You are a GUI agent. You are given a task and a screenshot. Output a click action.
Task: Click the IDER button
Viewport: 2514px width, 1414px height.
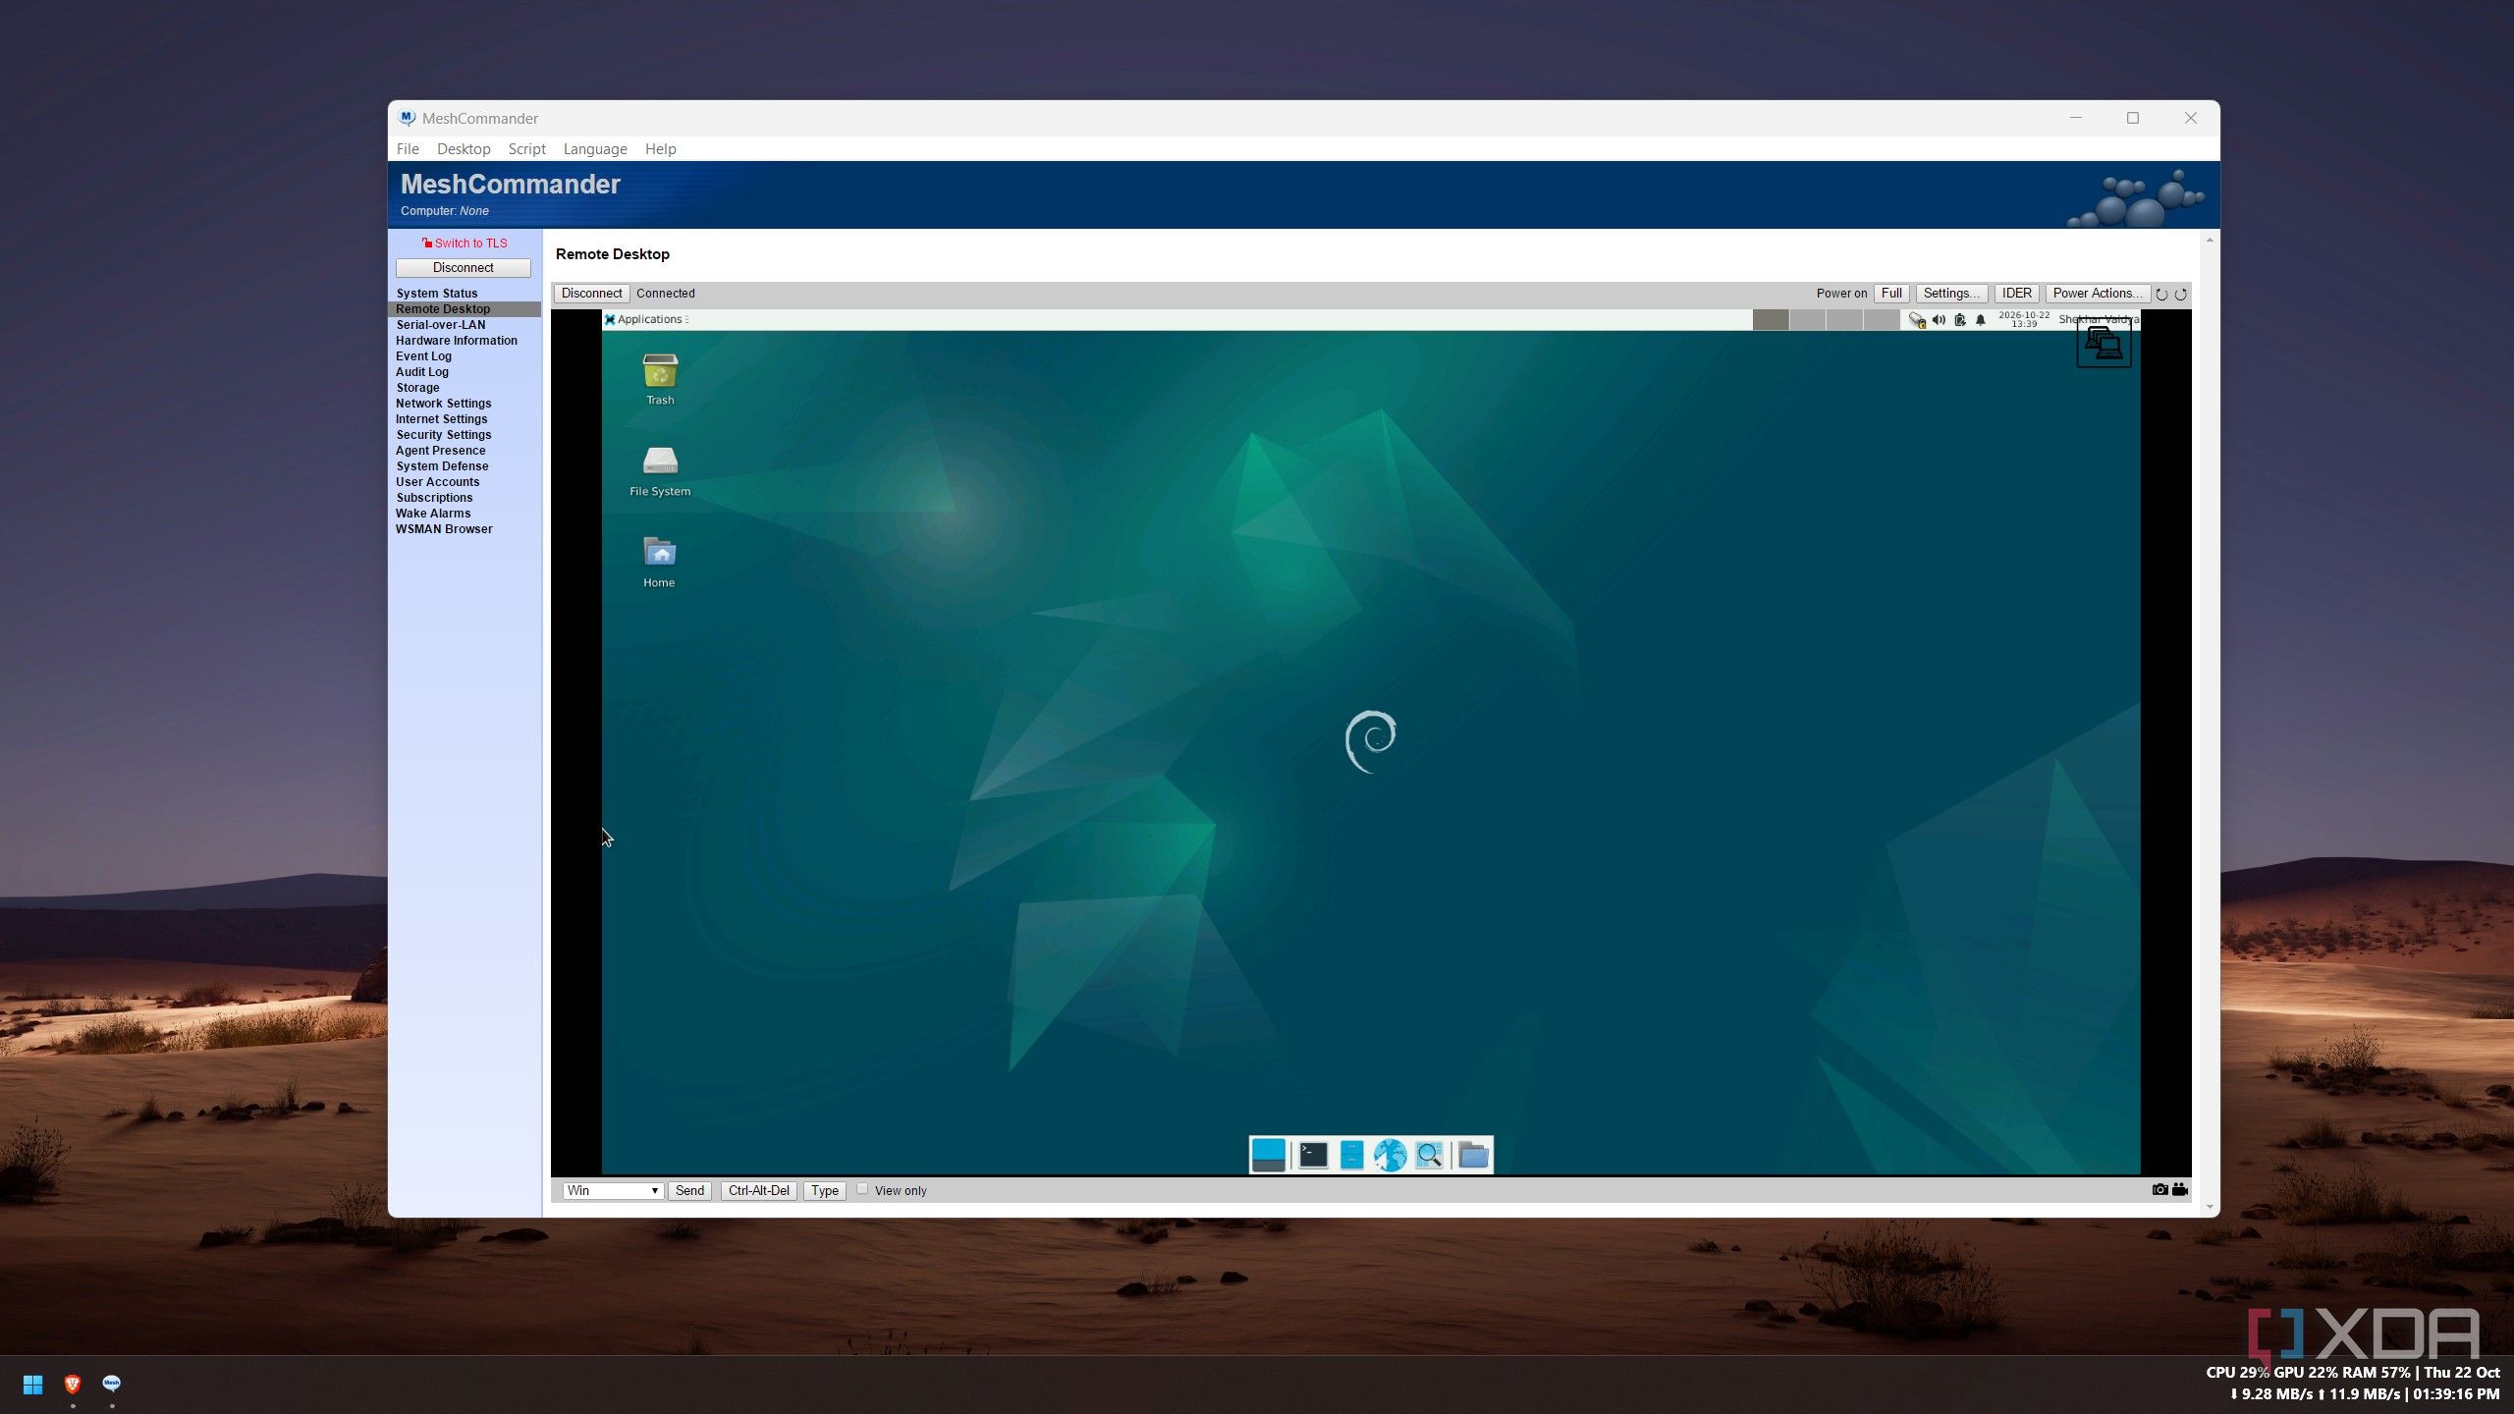point(2017,294)
